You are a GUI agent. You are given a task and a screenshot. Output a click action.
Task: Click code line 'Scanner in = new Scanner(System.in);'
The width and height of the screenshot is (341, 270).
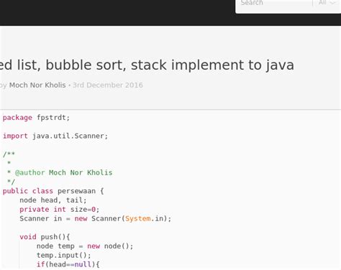point(96,218)
